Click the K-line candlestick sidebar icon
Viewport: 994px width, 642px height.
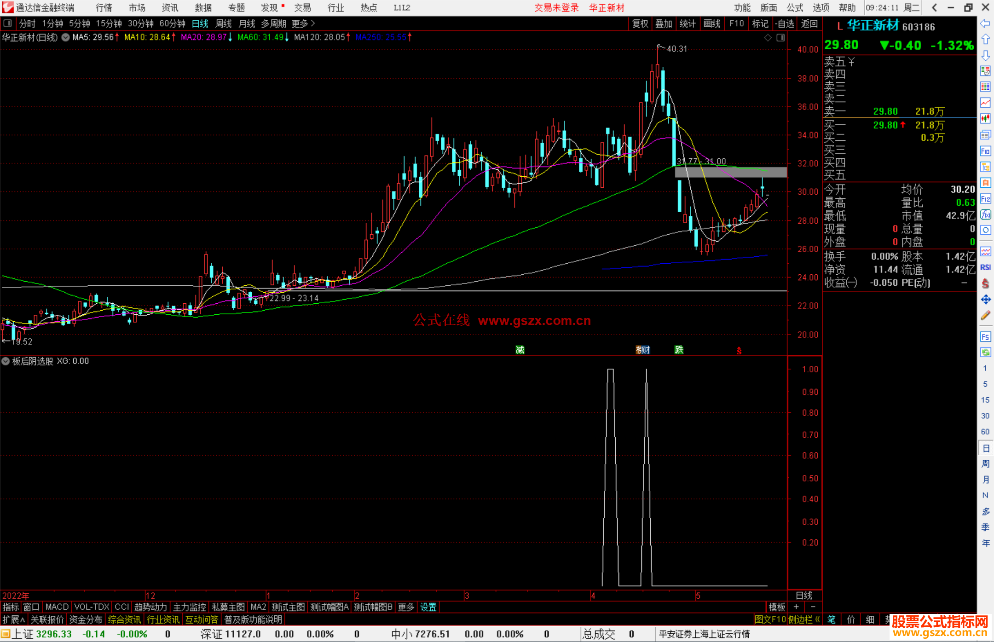(985, 119)
